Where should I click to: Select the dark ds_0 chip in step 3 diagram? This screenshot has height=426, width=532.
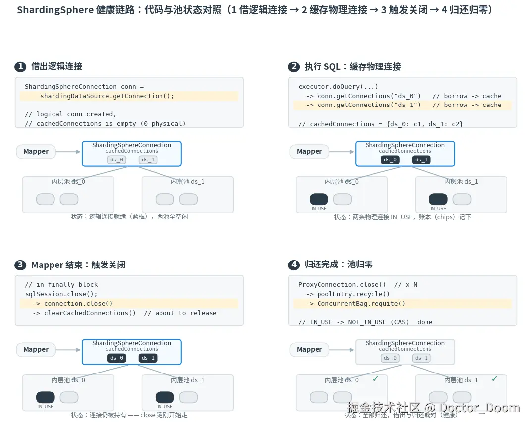point(117,358)
